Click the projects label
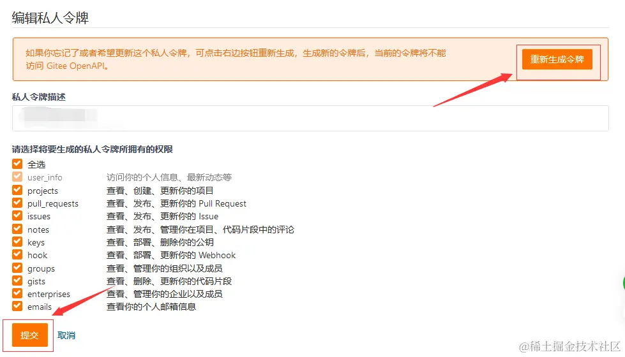The height and width of the screenshot is (357, 625). (x=43, y=191)
